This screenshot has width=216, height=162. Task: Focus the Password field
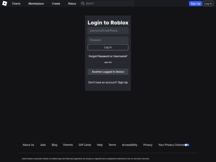coord(108,40)
